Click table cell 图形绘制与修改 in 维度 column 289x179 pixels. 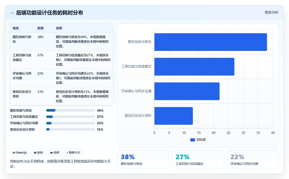click(22, 39)
